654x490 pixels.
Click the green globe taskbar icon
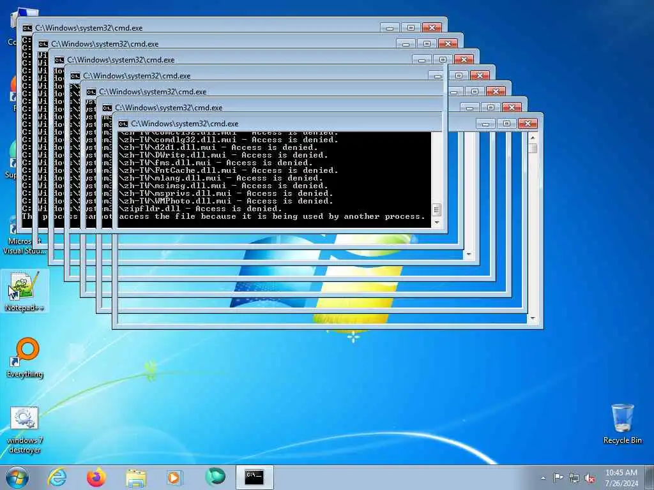tap(215, 477)
